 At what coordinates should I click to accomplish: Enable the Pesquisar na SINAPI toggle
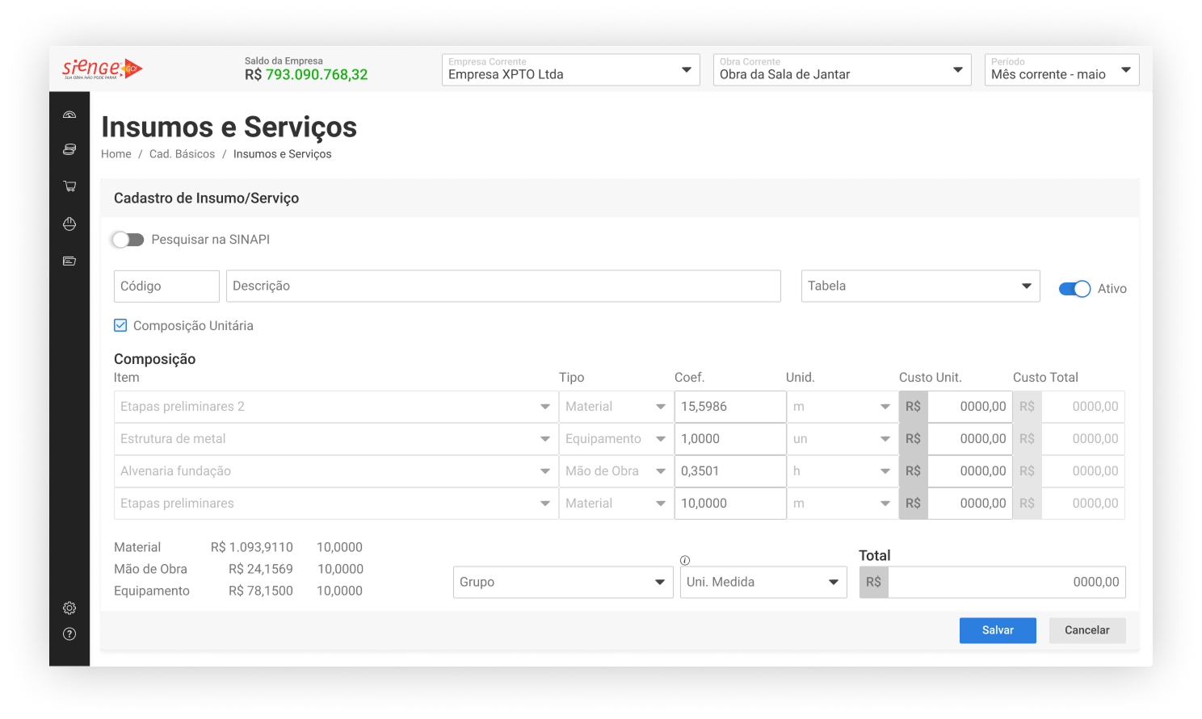click(x=128, y=240)
